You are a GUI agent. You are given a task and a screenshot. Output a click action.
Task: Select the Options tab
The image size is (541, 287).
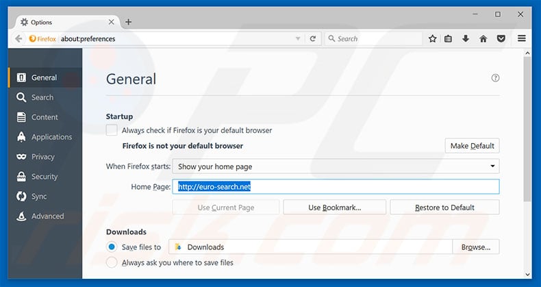67,22
